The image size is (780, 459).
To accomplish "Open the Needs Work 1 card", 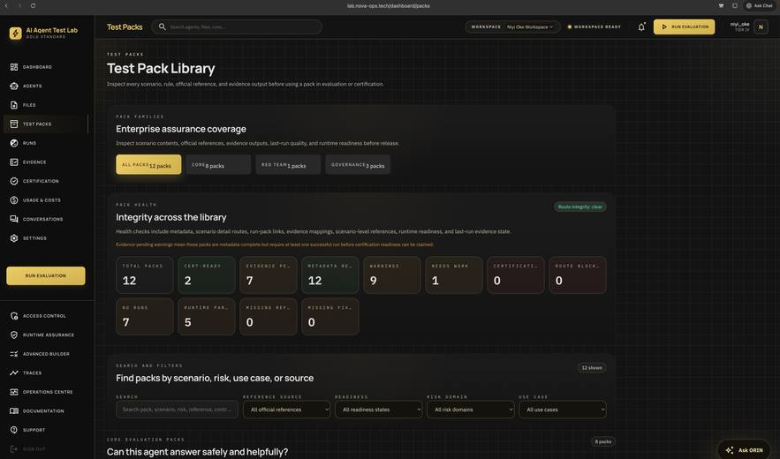I will coord(454,275).
